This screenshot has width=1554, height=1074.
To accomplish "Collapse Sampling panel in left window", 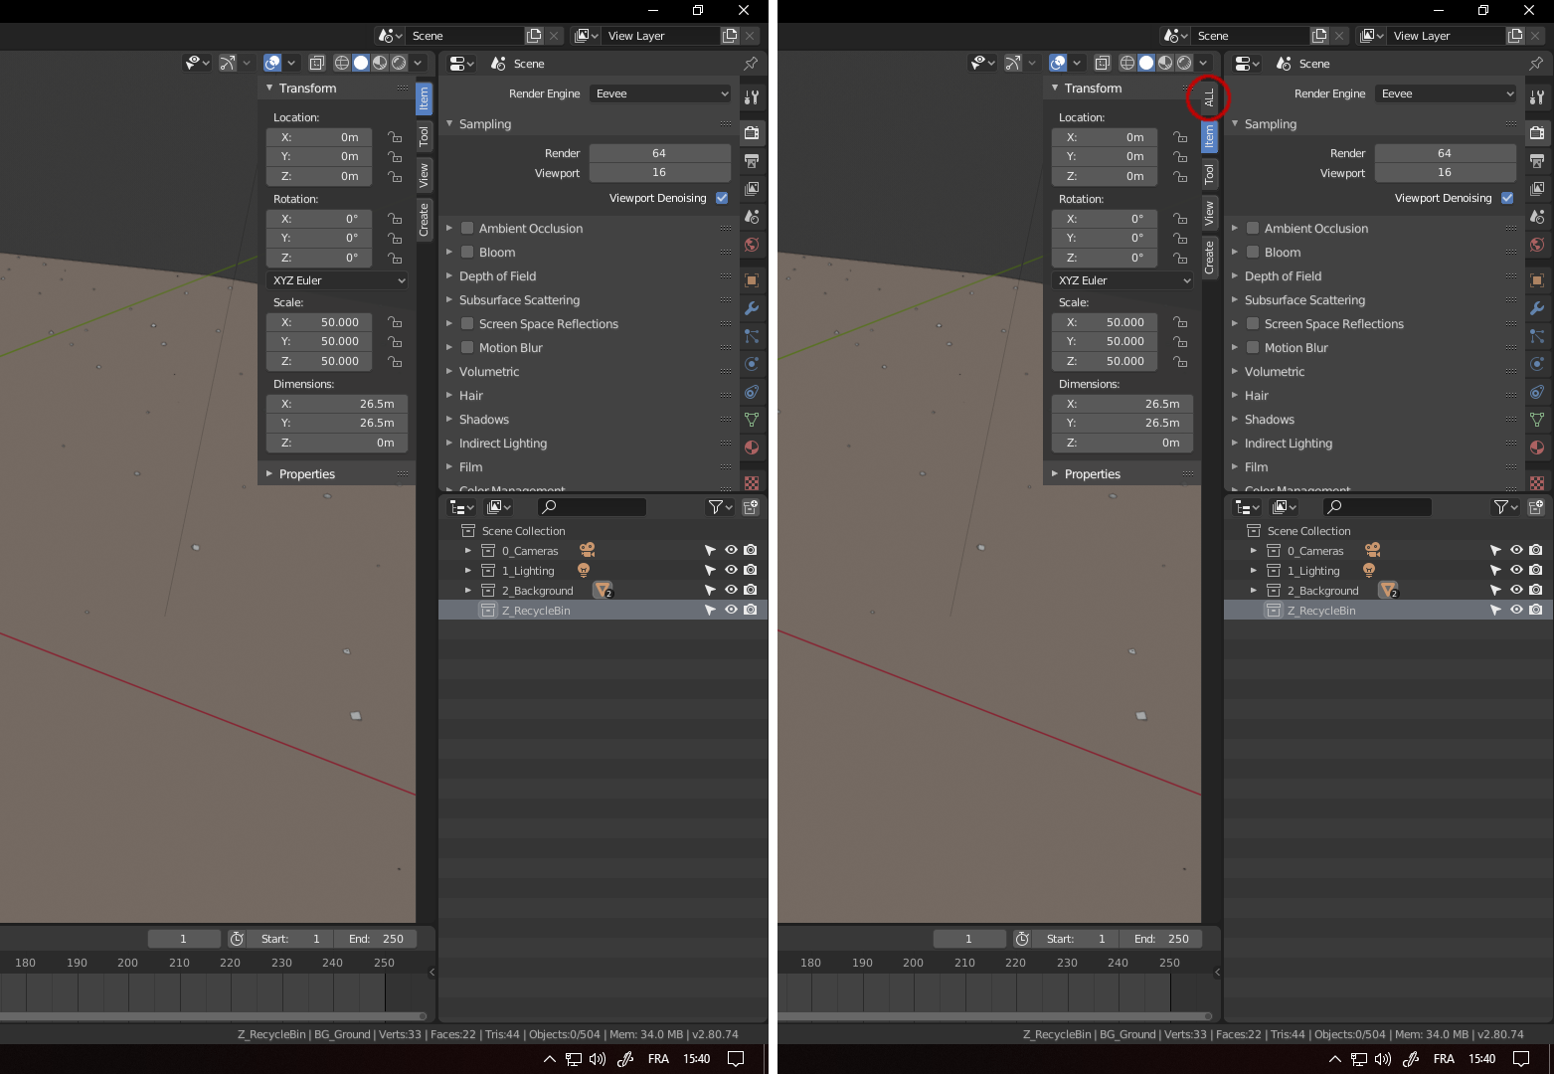I will (449, 123).
